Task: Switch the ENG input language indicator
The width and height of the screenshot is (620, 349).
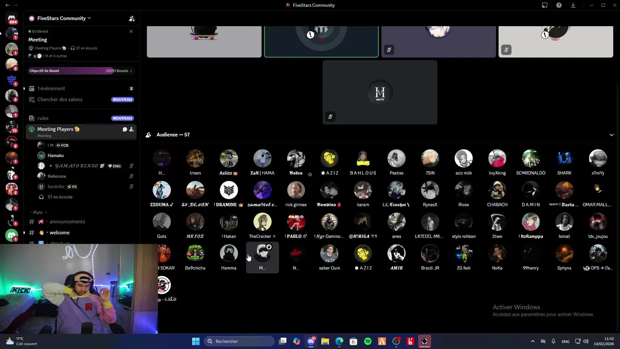Action: pos(565,341)
